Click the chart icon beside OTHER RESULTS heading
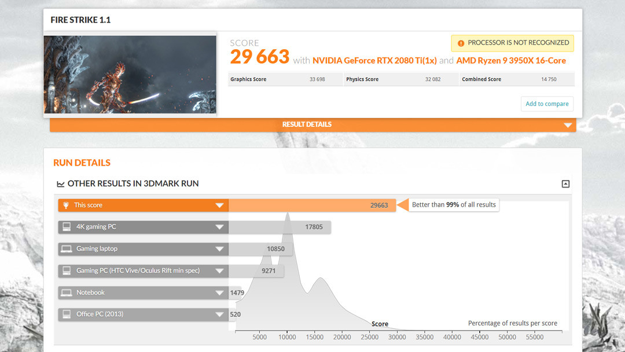This screenshot has height=352, width=625. click(x=61, y=184)
